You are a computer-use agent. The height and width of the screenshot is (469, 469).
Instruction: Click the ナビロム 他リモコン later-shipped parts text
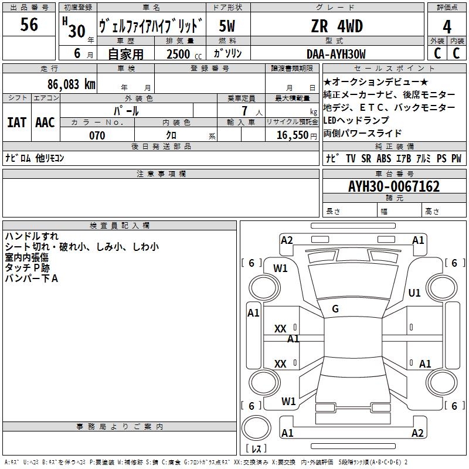[35, 158]
